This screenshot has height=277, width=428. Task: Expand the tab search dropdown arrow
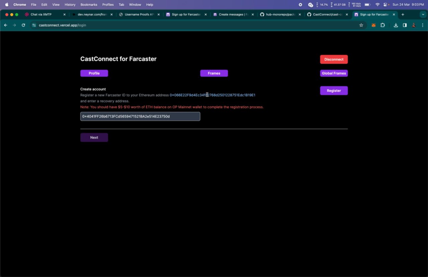tap(423, 14)
